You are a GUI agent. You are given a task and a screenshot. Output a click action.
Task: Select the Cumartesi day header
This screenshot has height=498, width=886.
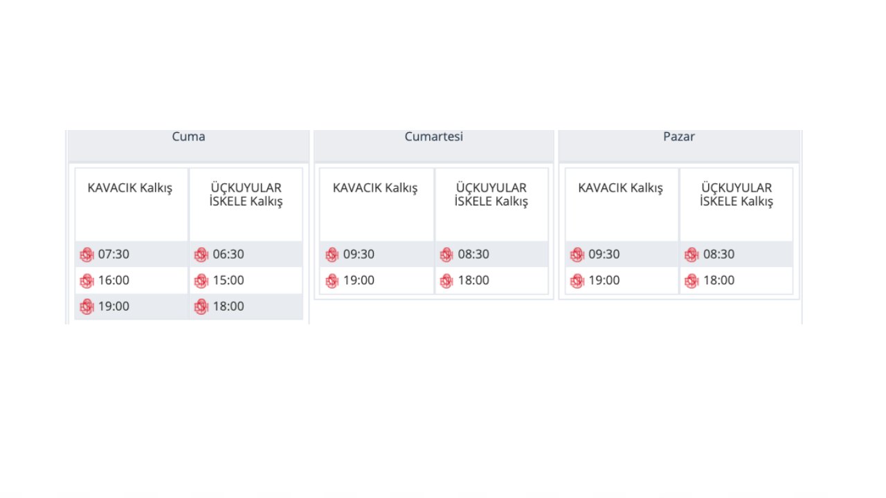pos(434,137)
